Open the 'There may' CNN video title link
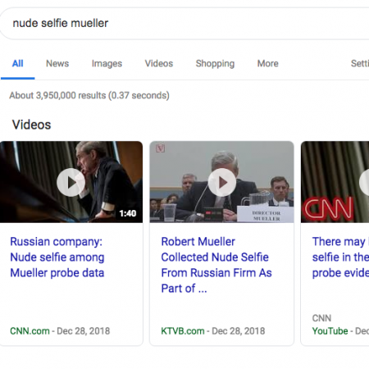This screenshot has height=369, width=369. [340, 257]
